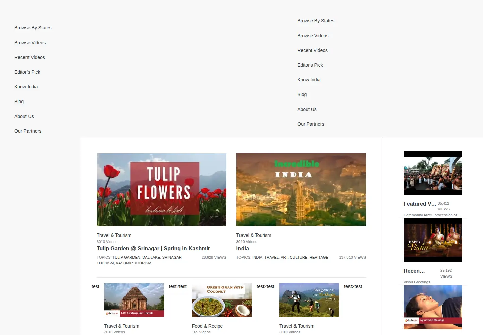
Task: Open the Thekkady Kerala trekking thumbnail
Action: pyautogui.click(x=309, y=300)
